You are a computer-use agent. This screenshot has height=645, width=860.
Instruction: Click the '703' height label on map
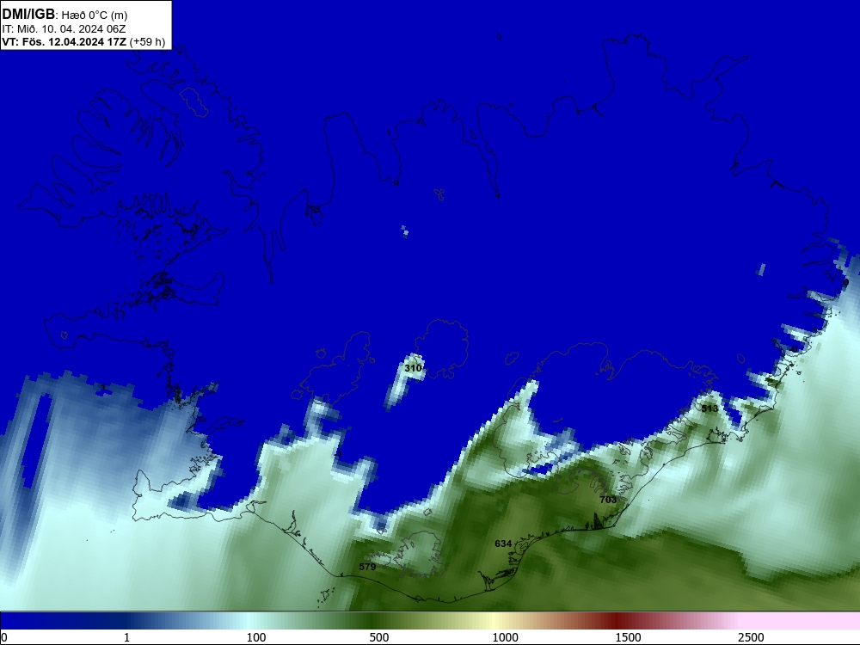[x=608, y=500]
